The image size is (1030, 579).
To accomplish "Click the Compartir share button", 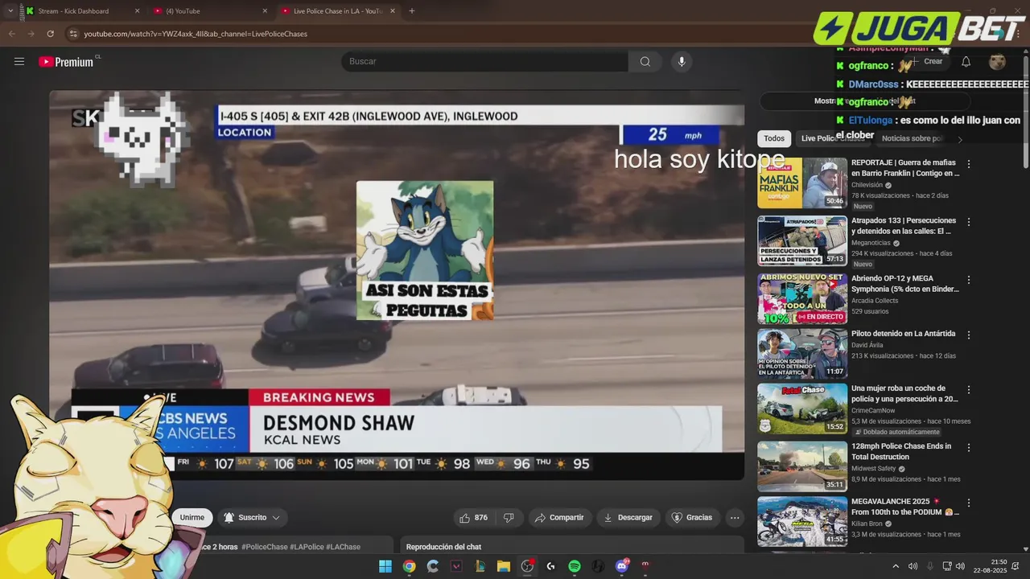I will tap(559, 518).
